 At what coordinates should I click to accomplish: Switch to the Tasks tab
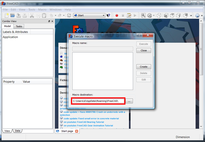(x=19, y=26)
